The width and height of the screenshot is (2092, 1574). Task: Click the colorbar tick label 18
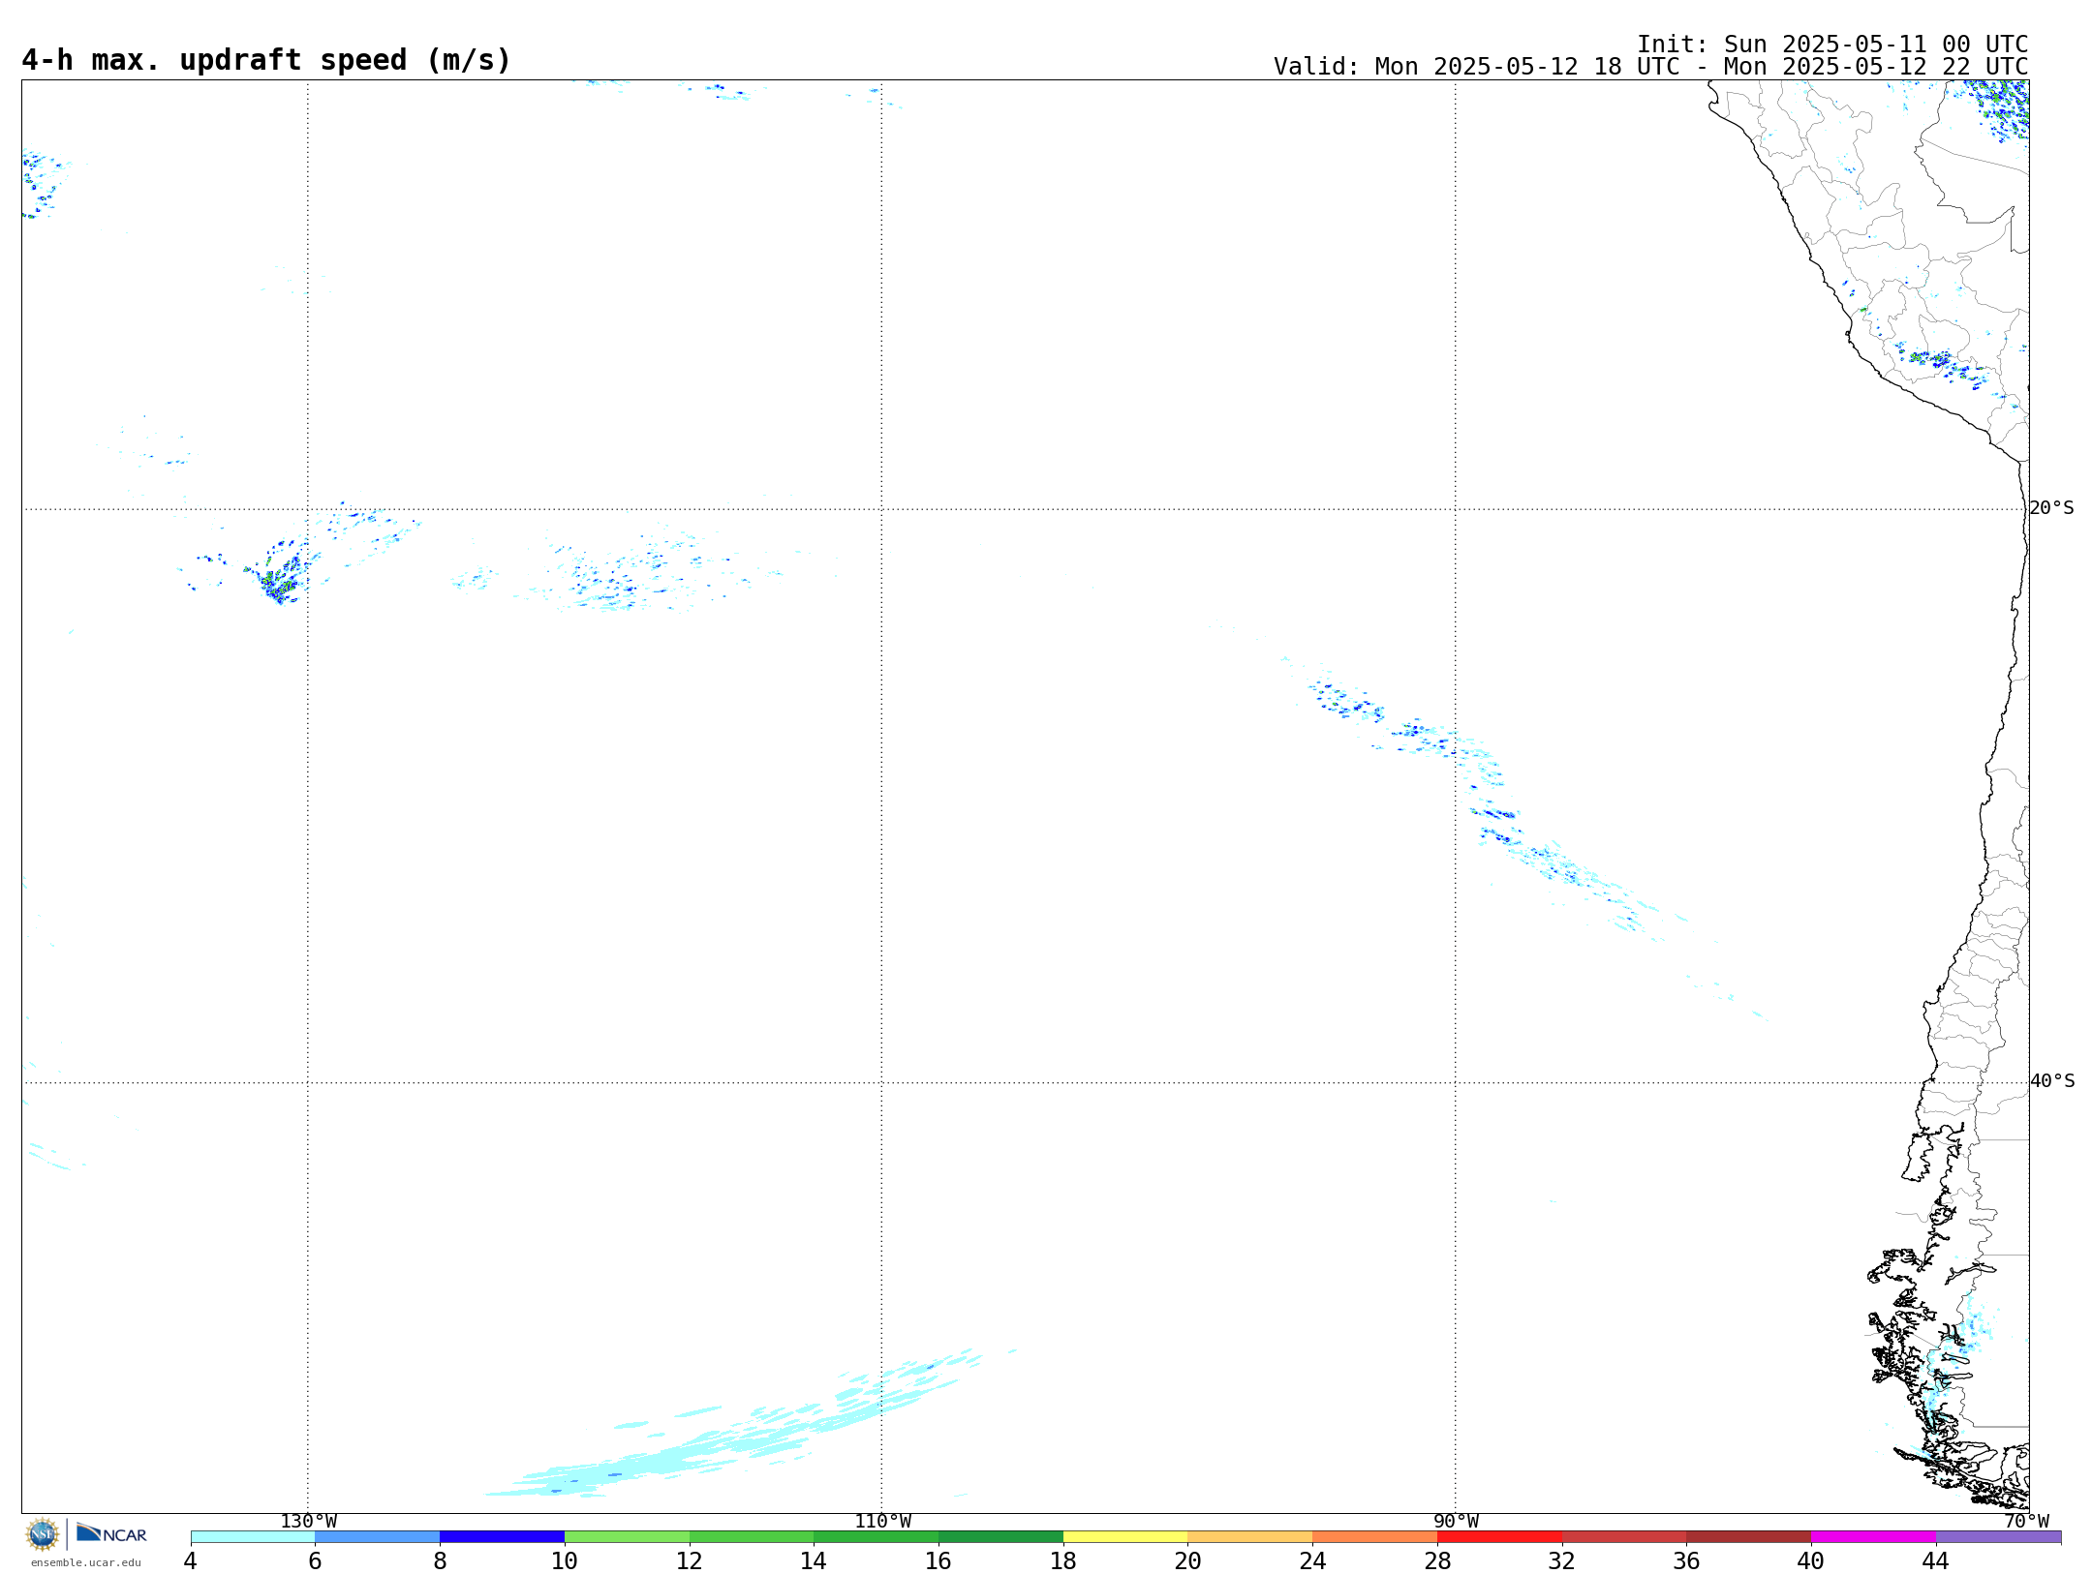1063,1561
